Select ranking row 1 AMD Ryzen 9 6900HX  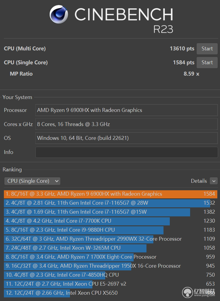(x=111, y=194)
